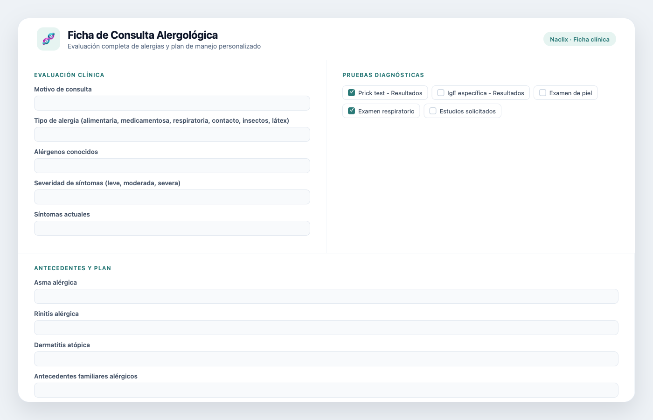Click the DNA logo icon in header

pyautogui.click(x=49, y=39)
